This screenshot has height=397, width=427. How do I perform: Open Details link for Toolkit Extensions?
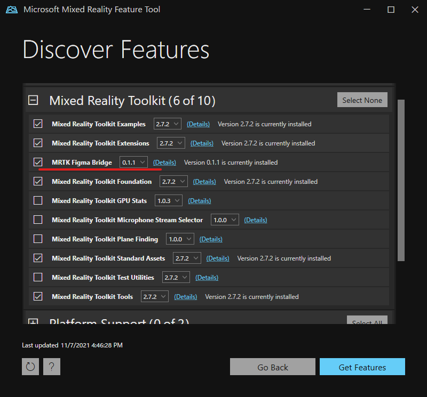202,143
